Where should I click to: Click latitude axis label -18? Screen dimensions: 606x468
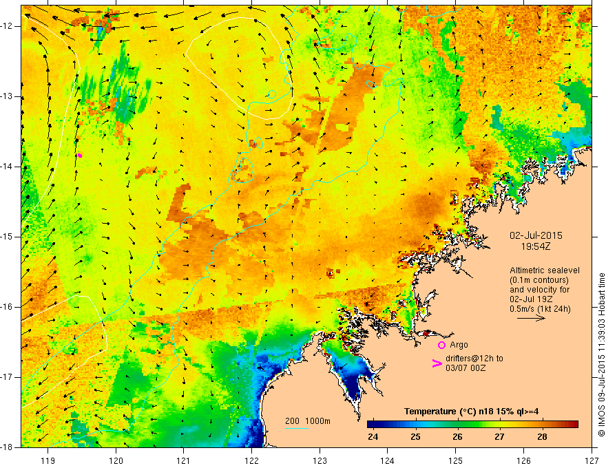tap(7, 447)
